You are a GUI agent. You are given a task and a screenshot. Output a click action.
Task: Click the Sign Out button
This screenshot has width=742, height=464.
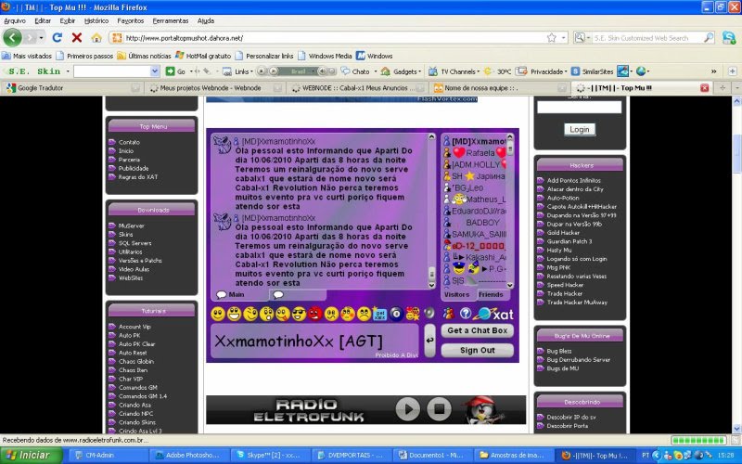(x=477, y=350)
